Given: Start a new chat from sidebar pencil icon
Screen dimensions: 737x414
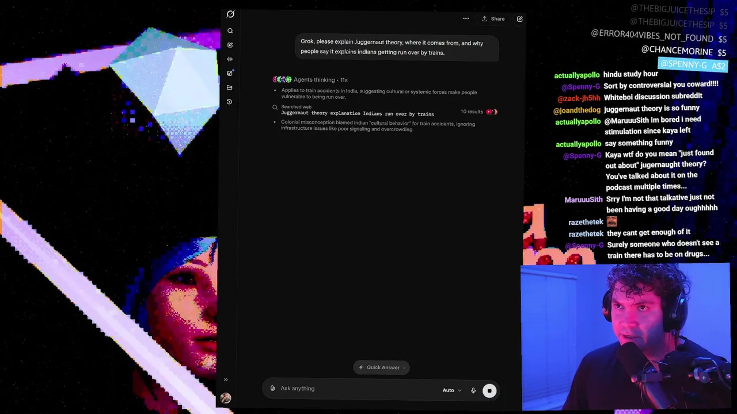Looking at the screenshot, I should (230, 45).
